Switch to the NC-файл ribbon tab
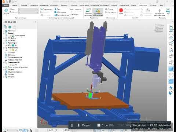This screenshot has width=176, height=132. 153,5
